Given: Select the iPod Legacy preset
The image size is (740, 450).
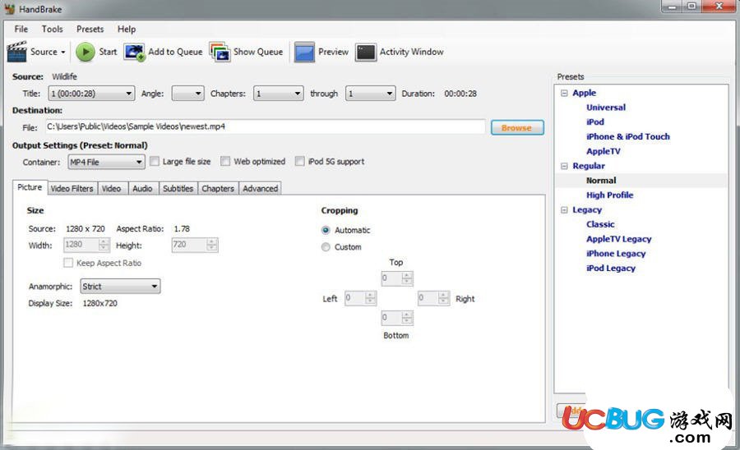Looking at the screenshot, I should (x=611, y=269).
